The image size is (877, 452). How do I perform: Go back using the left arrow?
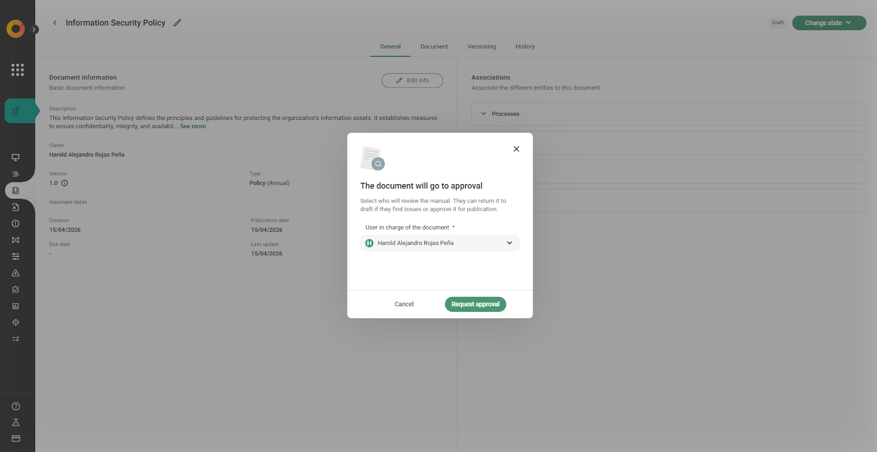(55, 23)
